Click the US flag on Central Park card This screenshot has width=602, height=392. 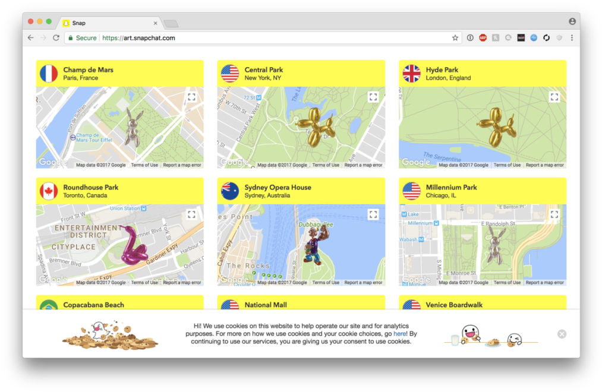pyautogui.click(x=230, y=73)
